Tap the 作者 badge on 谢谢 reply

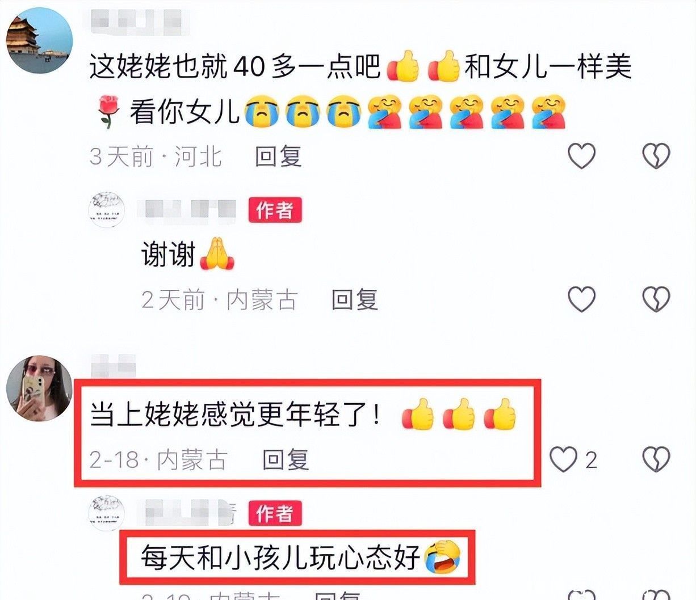275,210
